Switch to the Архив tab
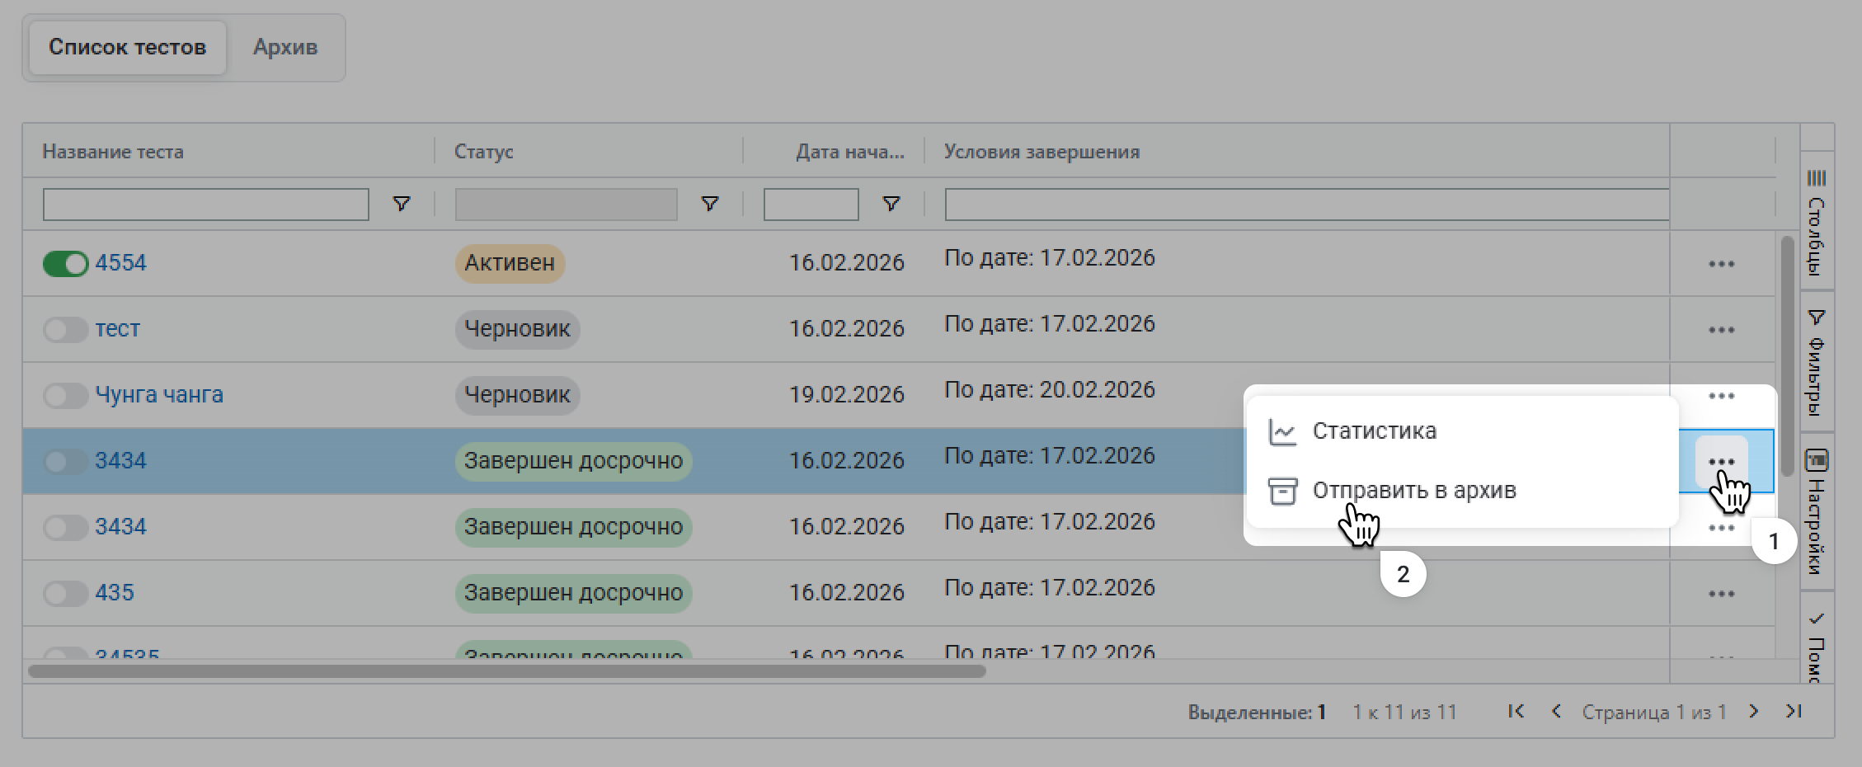Image resolution: width=1862 pixels, height=767 pixels. (285, 47)
